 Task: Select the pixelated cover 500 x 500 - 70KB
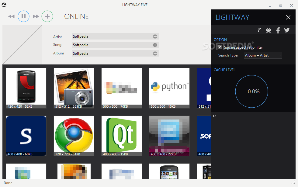tap(122, 88)
